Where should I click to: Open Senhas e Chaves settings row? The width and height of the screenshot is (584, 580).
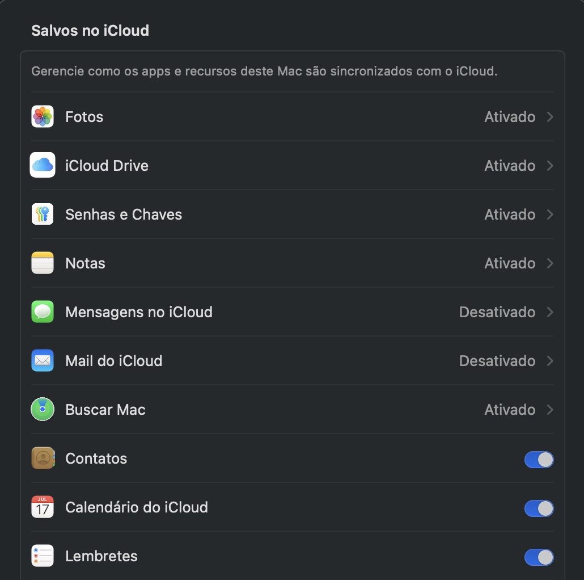pyautogui.click(x=283, y=214)
